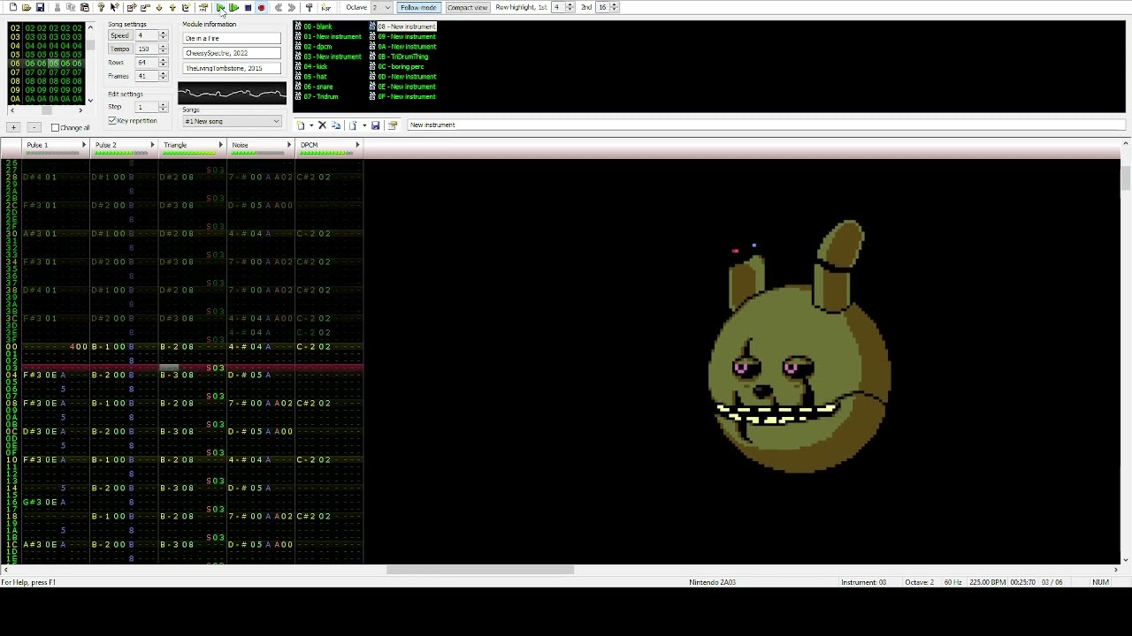Expand Pulse 1 channel effect columns
Viewport: 1132px width, 636px height.
[84, 145]
